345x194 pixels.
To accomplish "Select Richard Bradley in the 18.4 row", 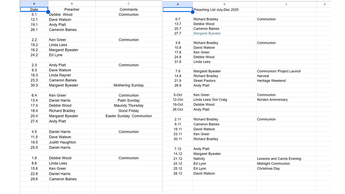I will pyautogui.click(x=72, y=111).
